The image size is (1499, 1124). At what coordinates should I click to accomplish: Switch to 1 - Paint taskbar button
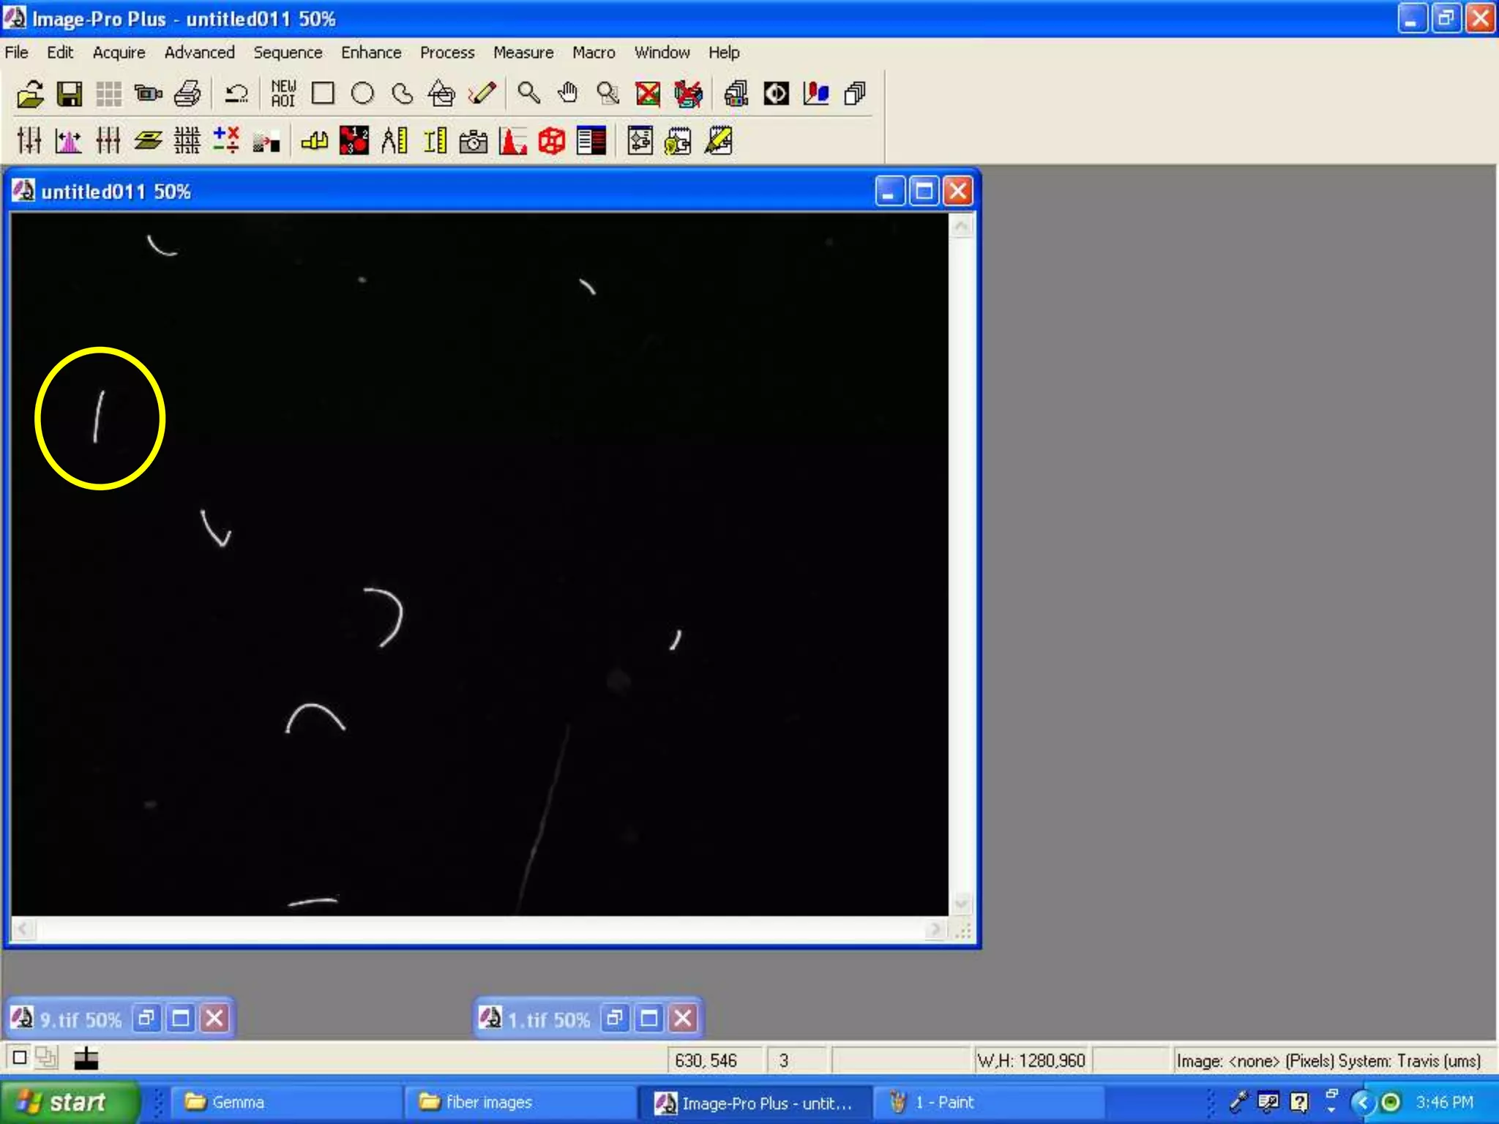point(944,1102)
